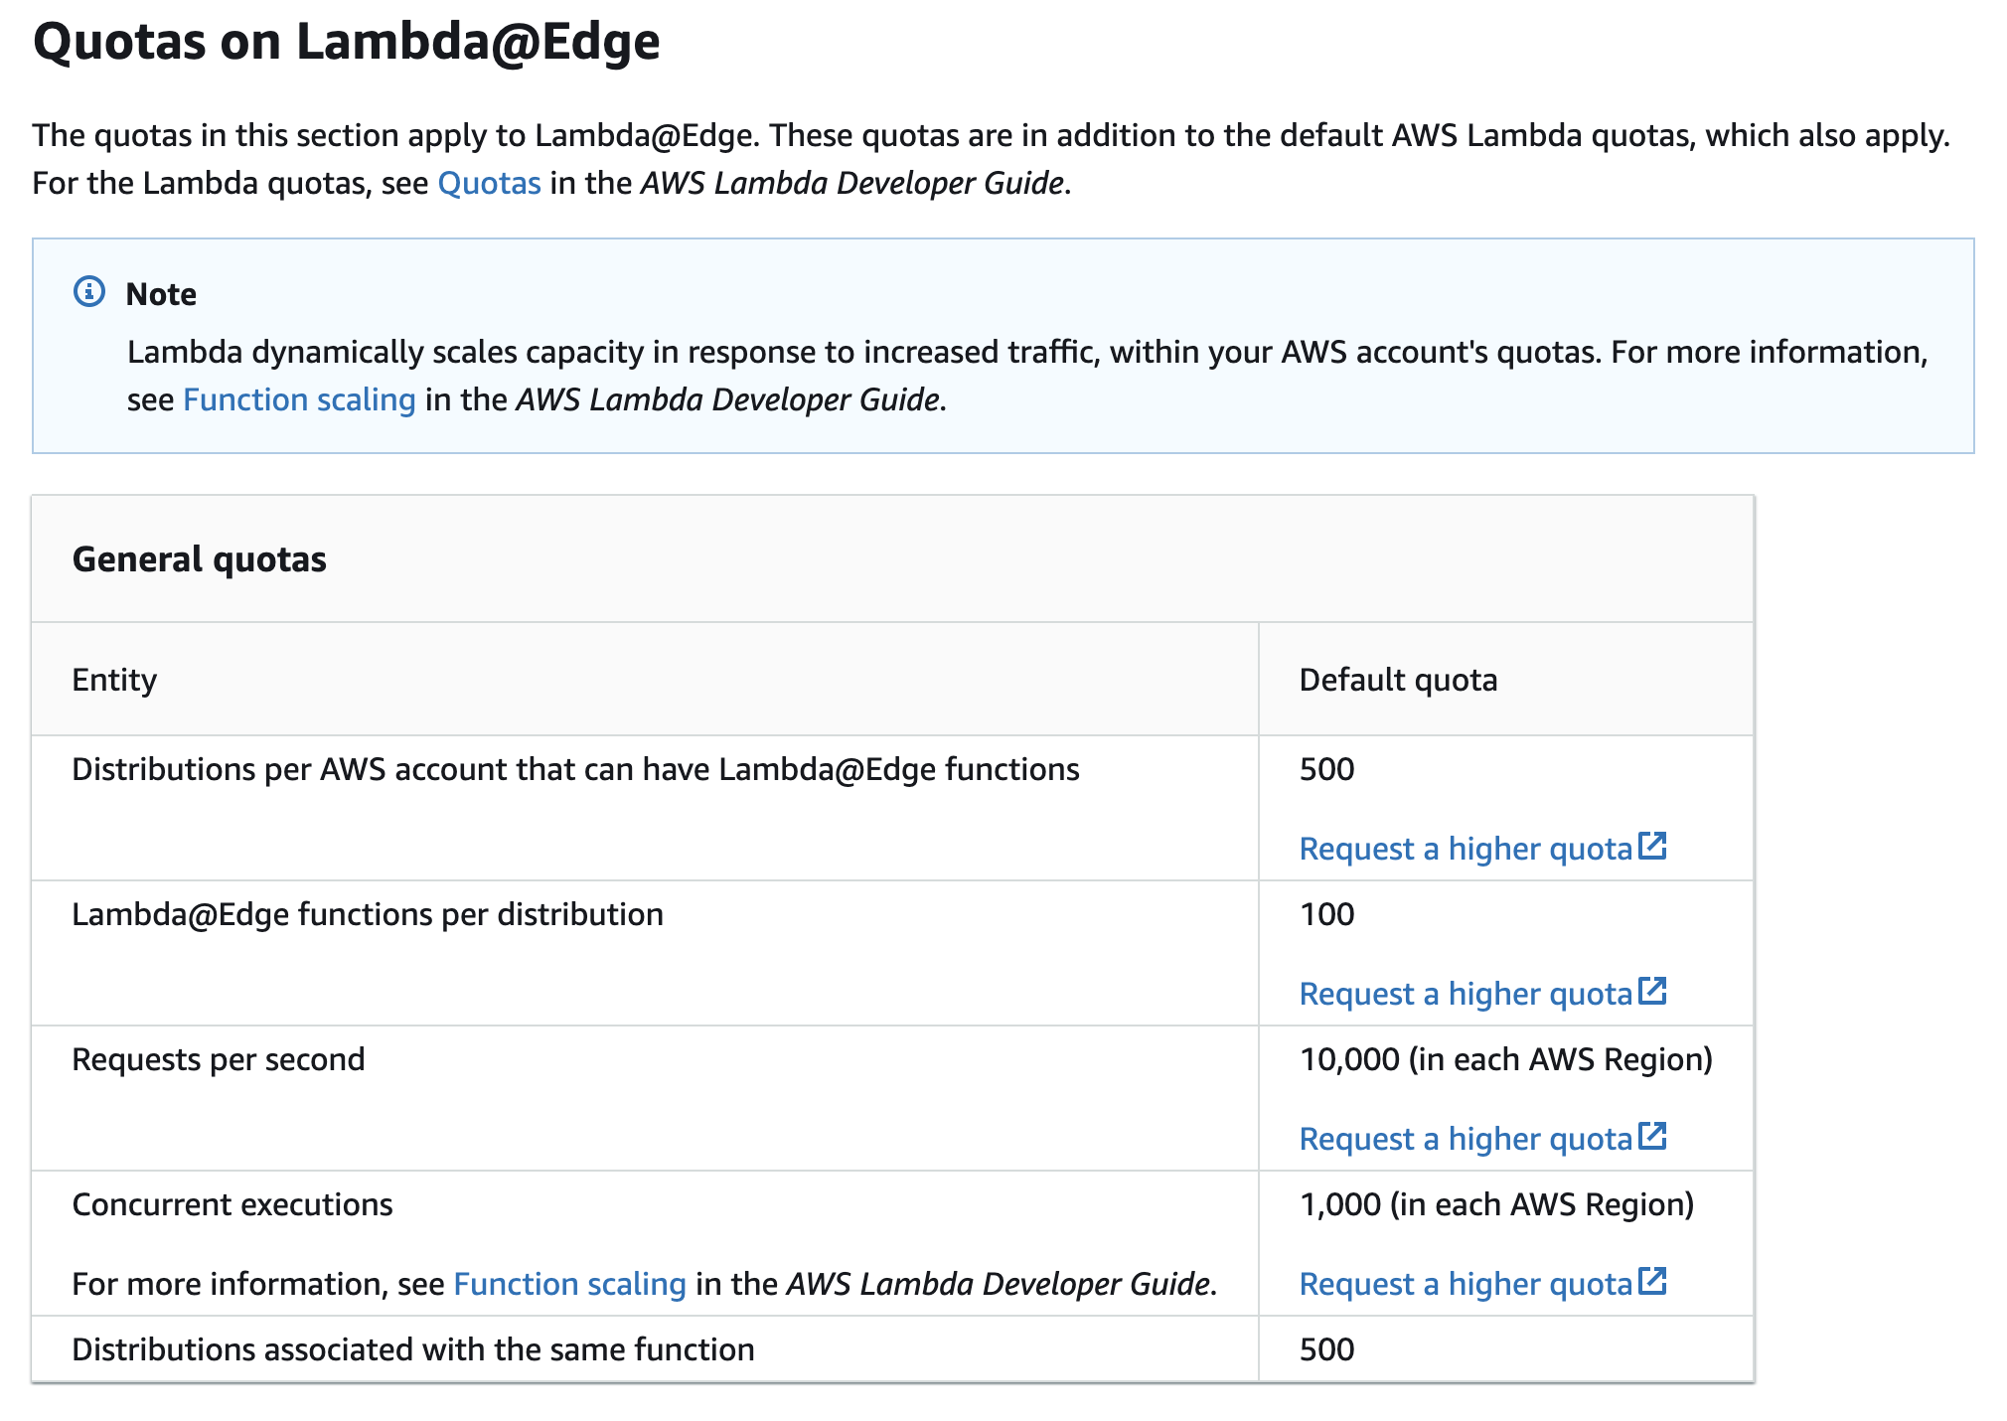This screenshot has height=1421, width=2007.
Task: Click the Quotas on Lambda@Edge heading
Action: [x=346, y=42]
